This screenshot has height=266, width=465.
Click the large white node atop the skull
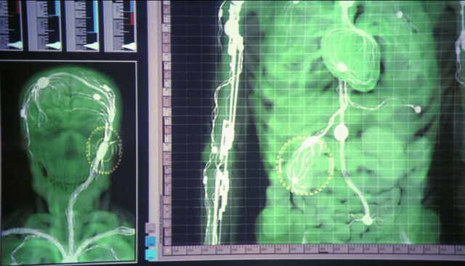pyautogui.click(x=43, y=82)
